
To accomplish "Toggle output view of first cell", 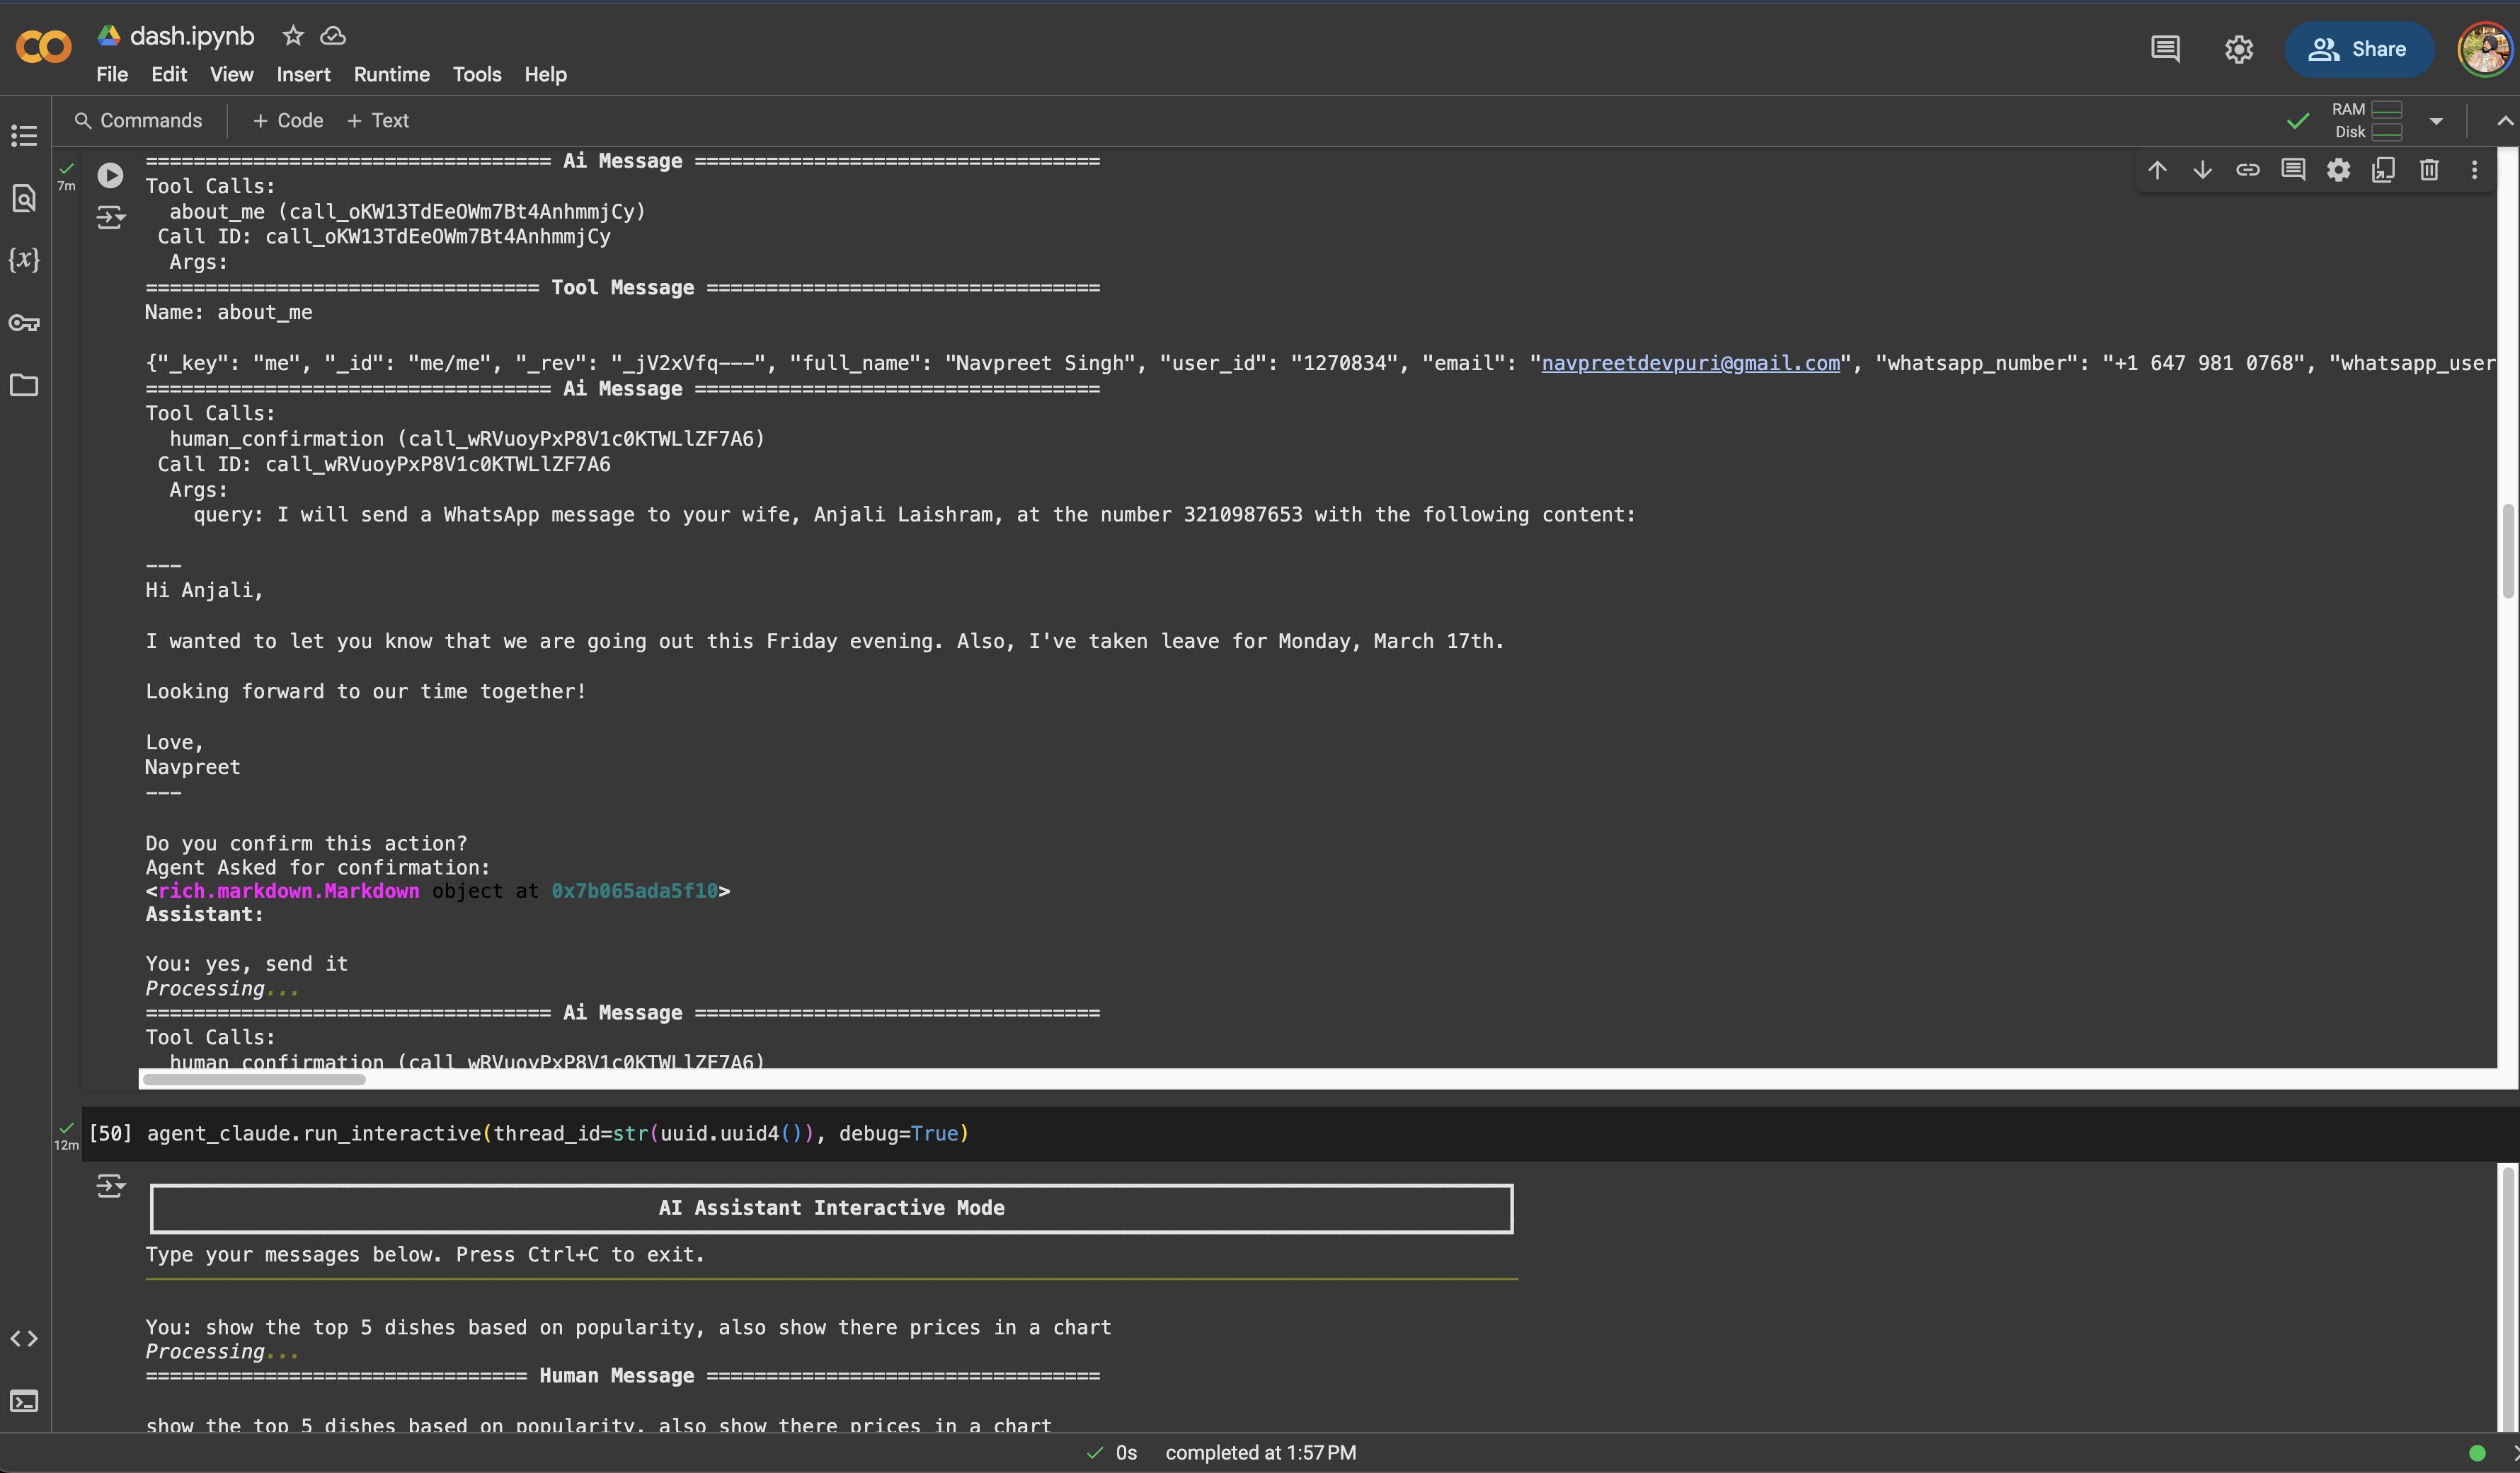I will point(110,217).
